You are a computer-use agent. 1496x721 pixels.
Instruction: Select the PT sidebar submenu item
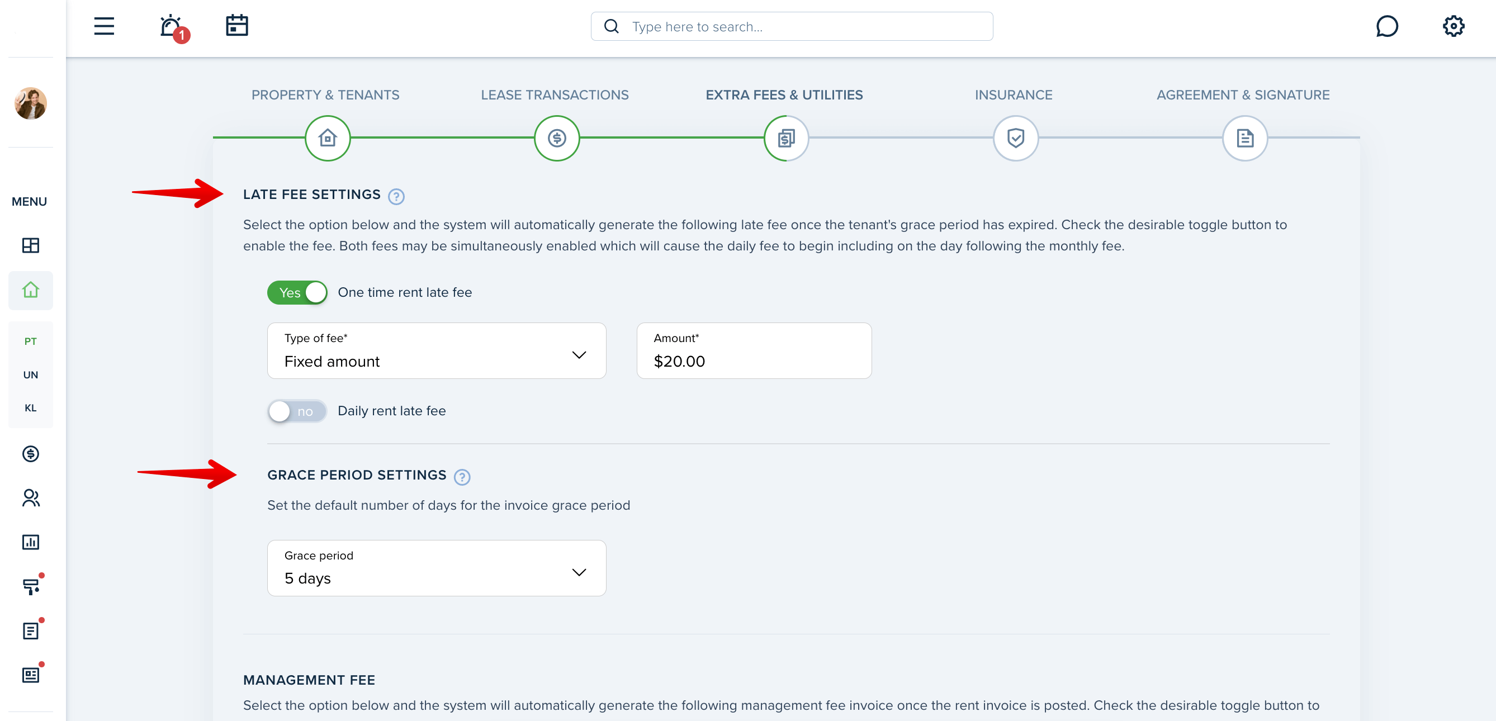tap(31, 341)
